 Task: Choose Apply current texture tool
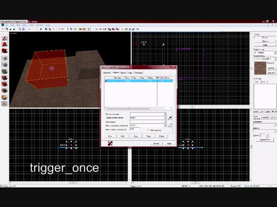tap(4, 78)
